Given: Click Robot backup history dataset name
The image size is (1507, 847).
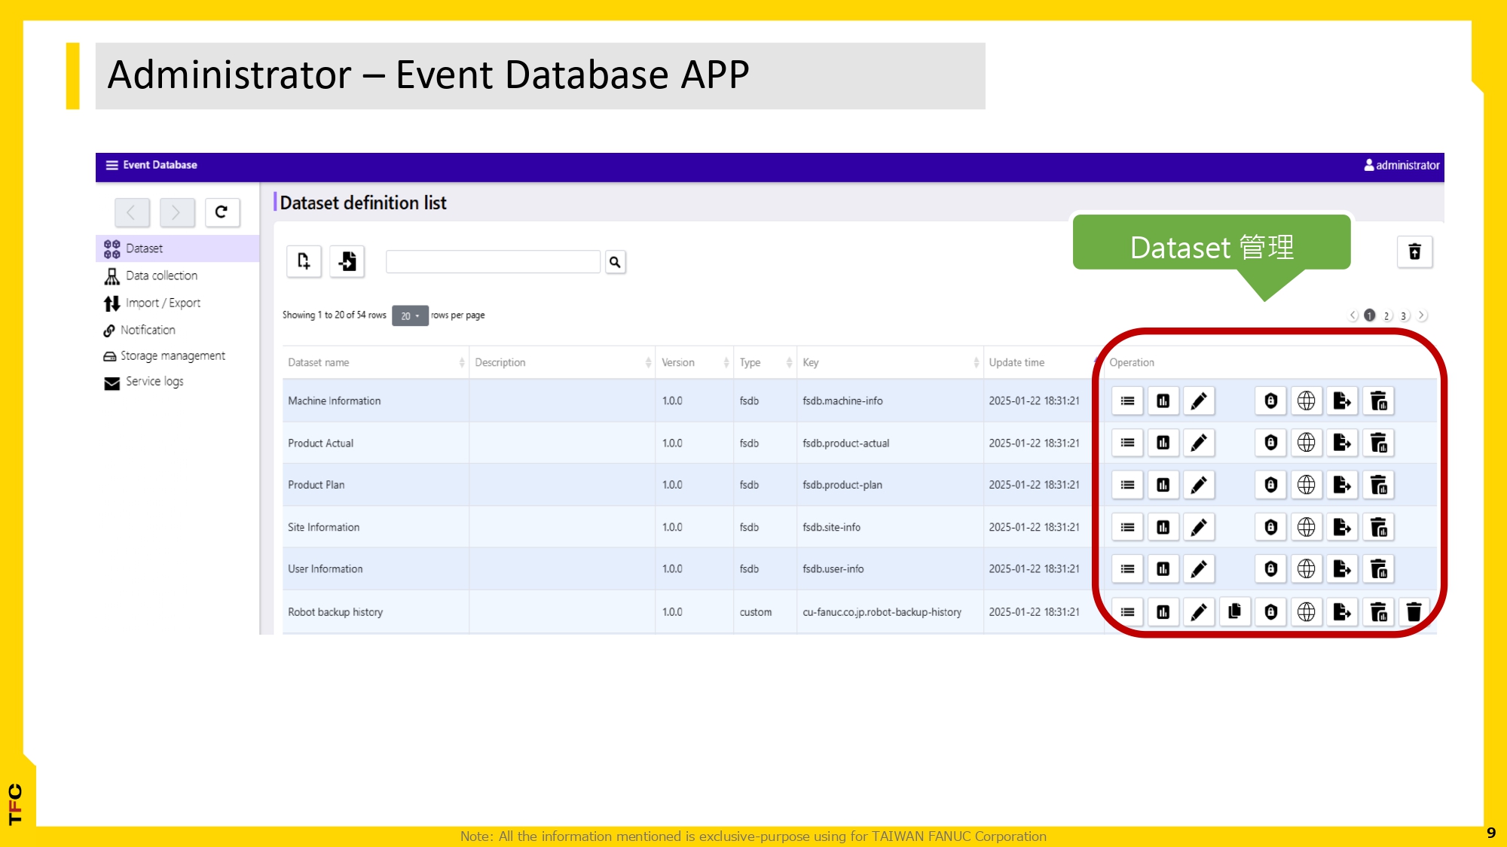Looking at the screenshot, I should [x=335, y=613].
